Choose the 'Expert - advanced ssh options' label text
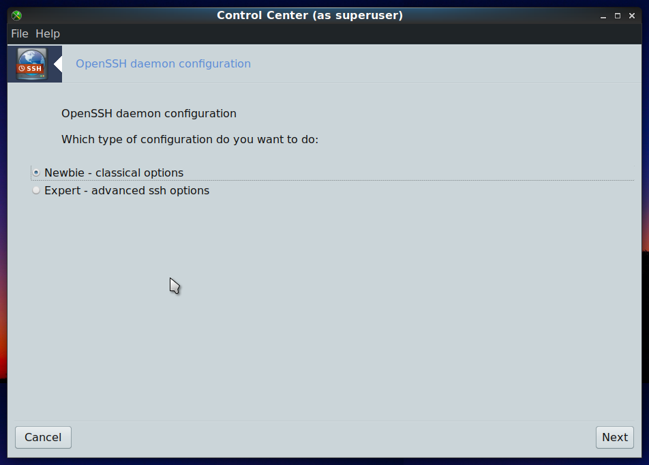The width and height of the screenshot is (649, 465). (x=127, y=190)
